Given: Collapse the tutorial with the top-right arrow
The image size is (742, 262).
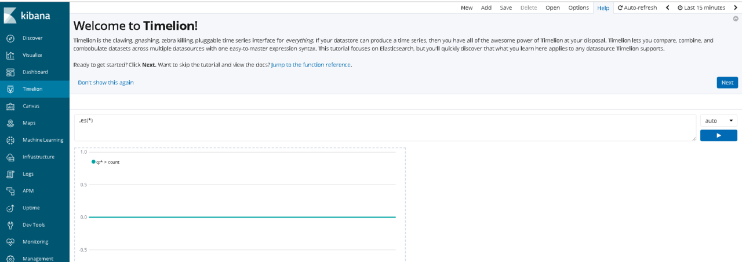Looking at the screenshot, I should (736, 19).
